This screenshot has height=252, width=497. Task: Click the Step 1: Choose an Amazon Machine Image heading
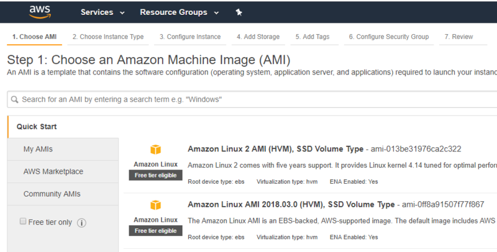click(x=148, y=60)
